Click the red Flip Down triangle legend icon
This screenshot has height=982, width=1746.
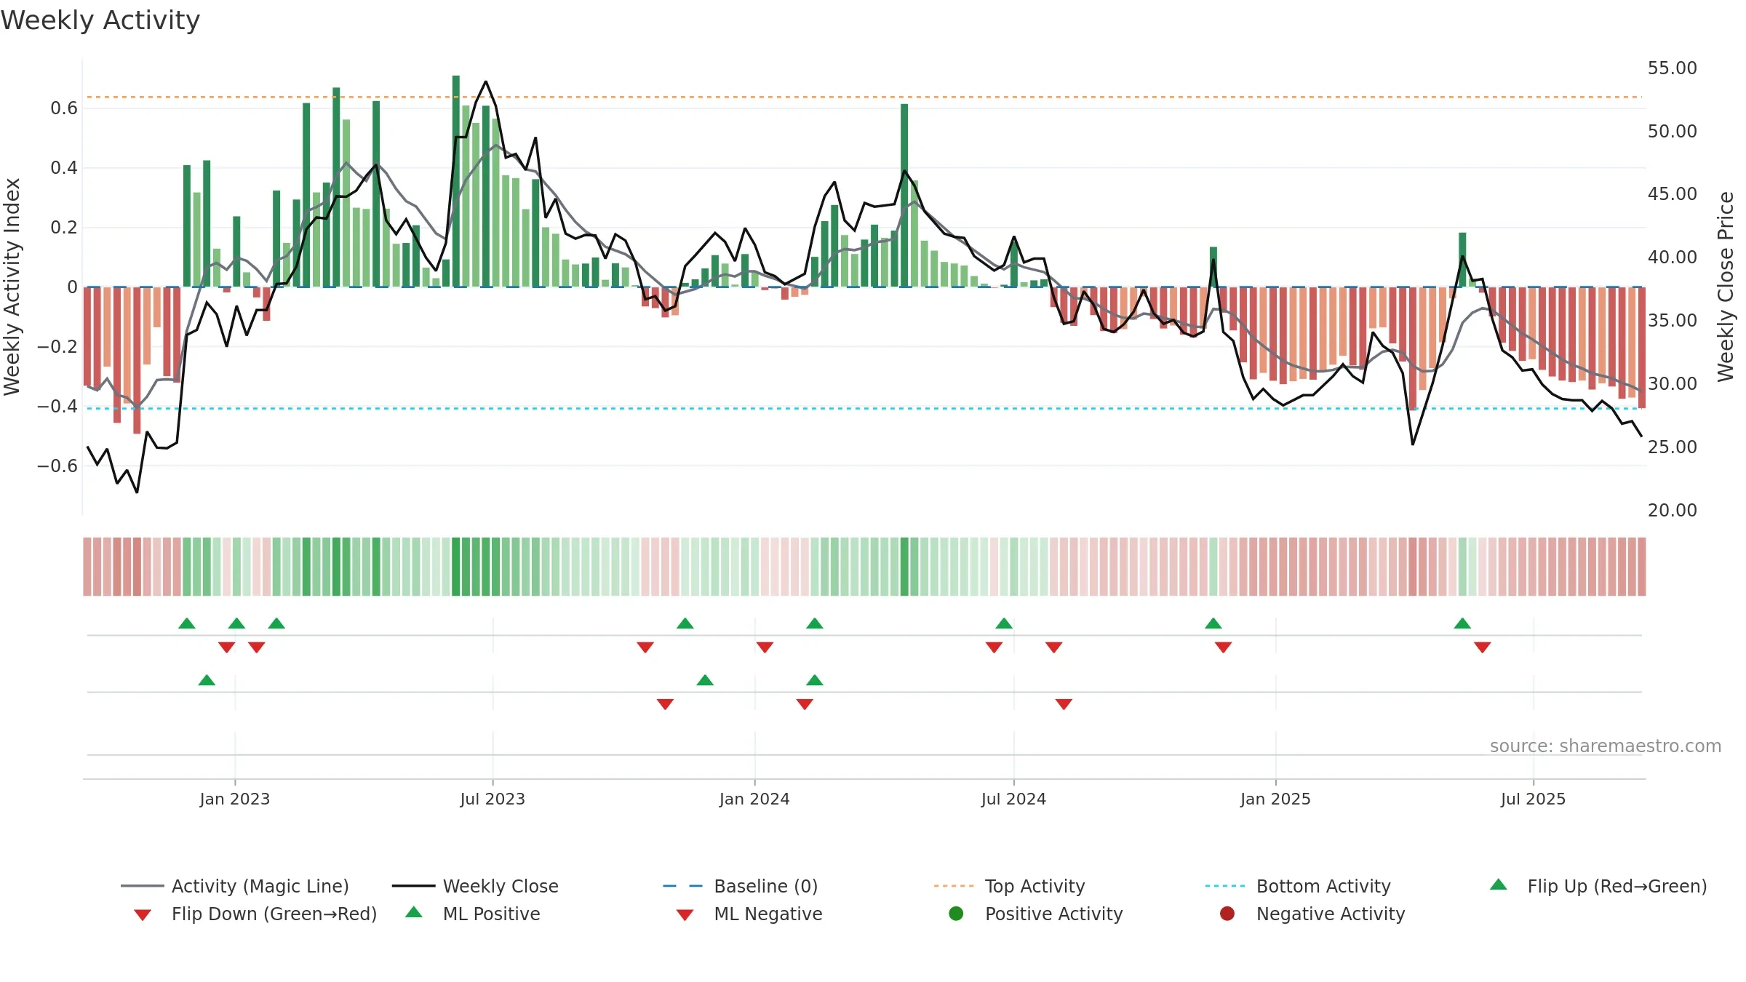click(143, 915)
